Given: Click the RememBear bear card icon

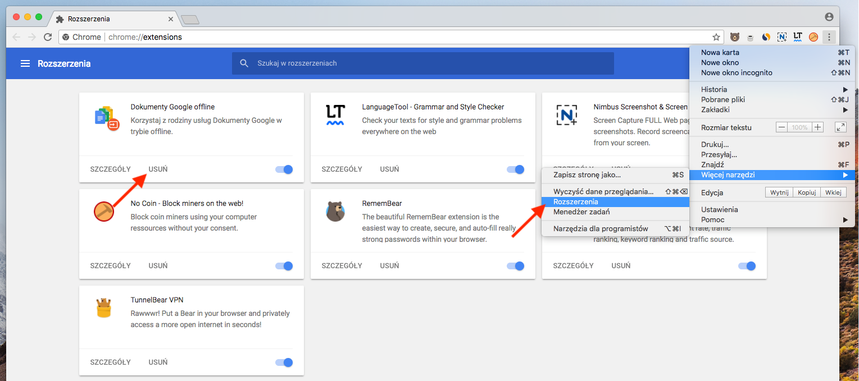Looking at the screenshot, I should tap(335, 212).
